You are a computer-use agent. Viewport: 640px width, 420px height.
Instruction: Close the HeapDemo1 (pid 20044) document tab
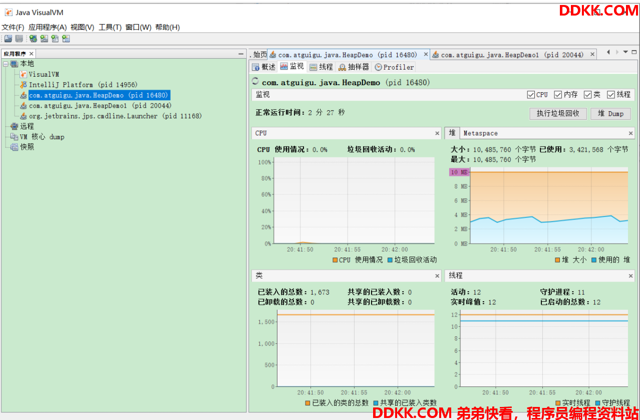[x=592, y=54]
